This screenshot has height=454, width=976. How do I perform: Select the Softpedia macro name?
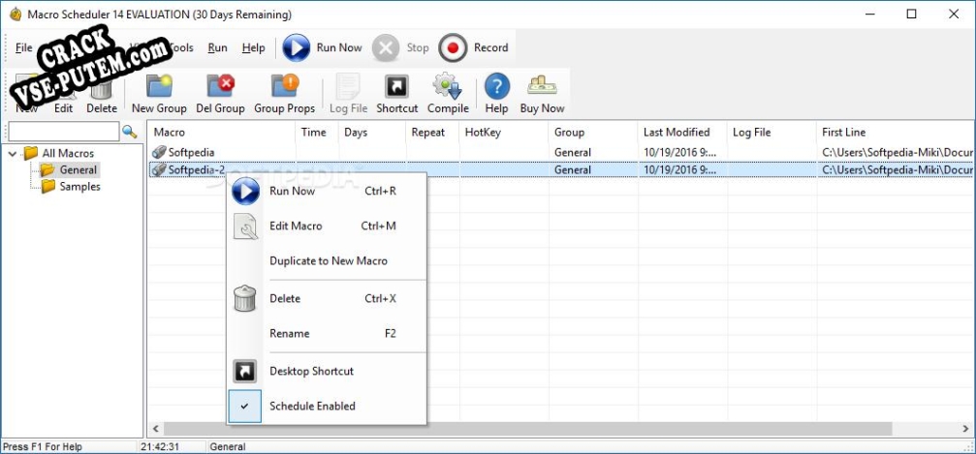tap(191, 152)
